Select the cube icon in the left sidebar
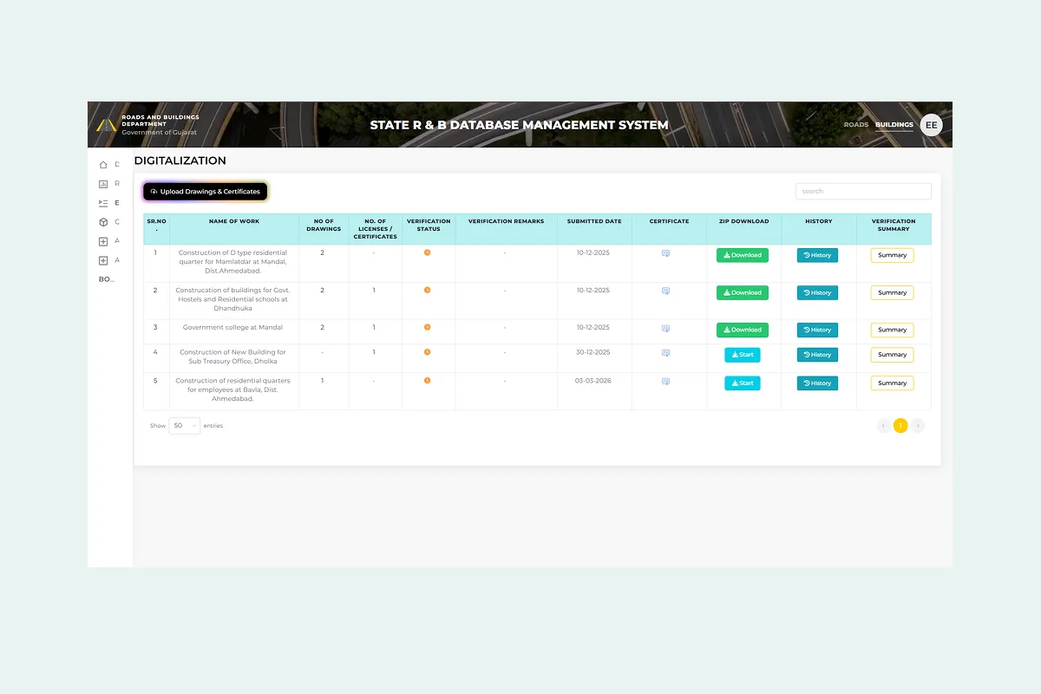 point(104,222)
